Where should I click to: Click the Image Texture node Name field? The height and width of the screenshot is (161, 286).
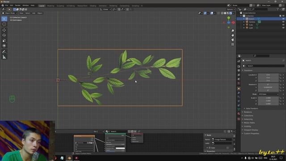click(x=222, y=140)
